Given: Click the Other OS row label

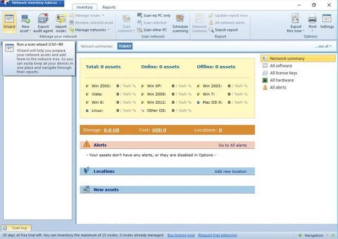Looking at the screenshot, I should [x=156, y=110].
